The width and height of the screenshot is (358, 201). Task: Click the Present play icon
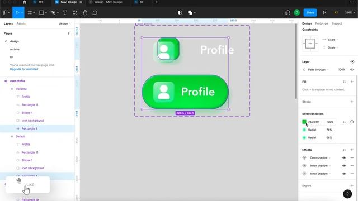tap(324, 13)
